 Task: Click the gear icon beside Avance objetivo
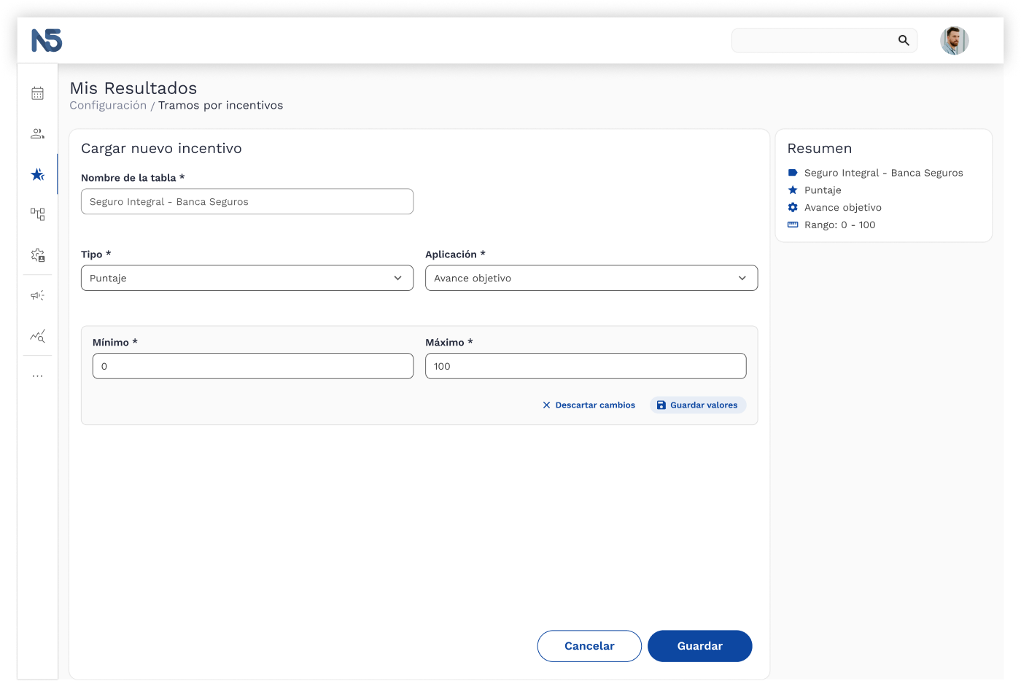[x=793, y=207]
